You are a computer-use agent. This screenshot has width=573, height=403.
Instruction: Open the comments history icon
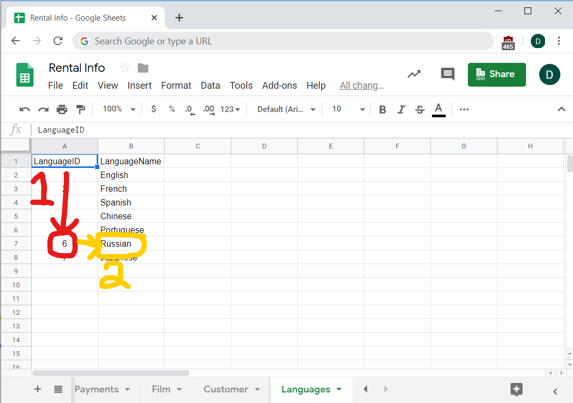click(447, 74)
